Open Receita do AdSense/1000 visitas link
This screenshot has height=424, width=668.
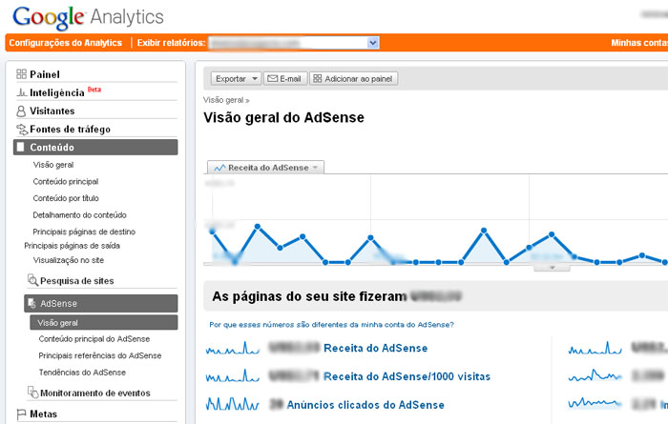click(407, 376)
